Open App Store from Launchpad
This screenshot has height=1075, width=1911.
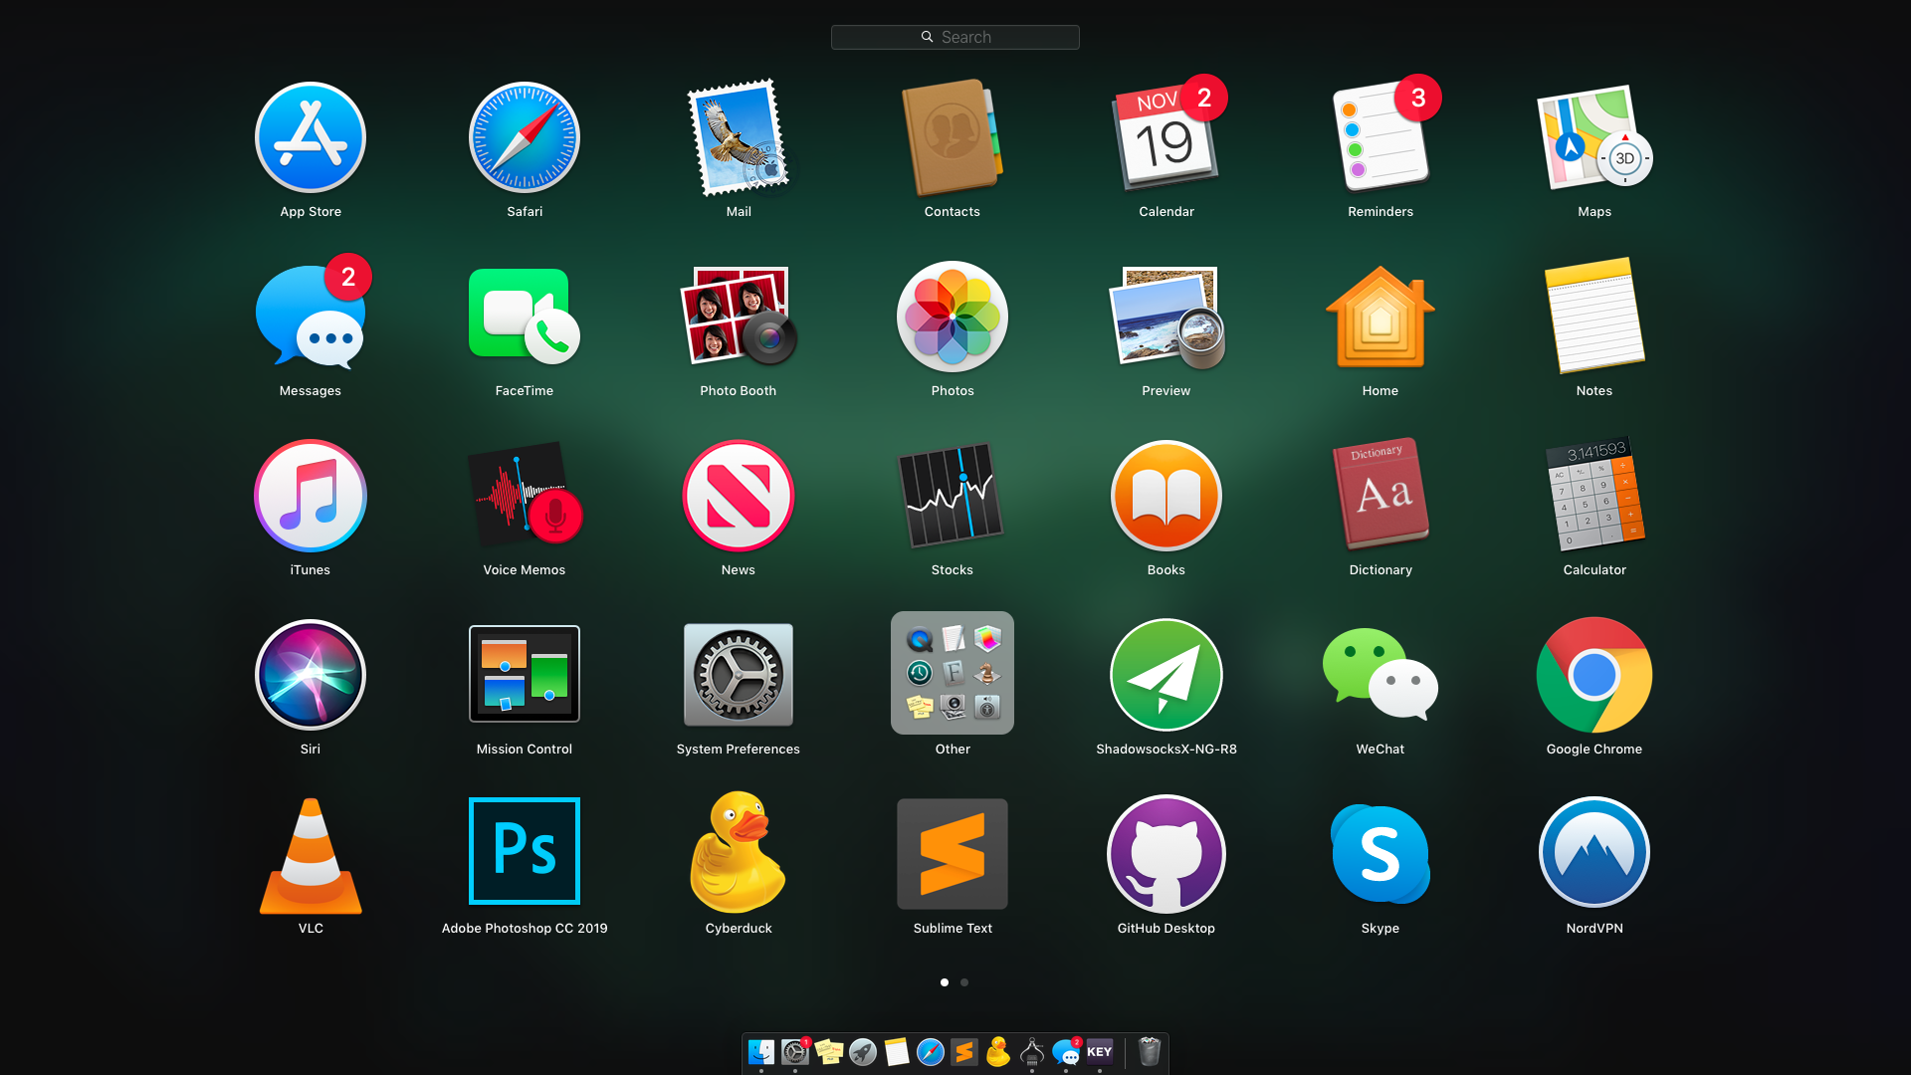[x=311, y=137]
